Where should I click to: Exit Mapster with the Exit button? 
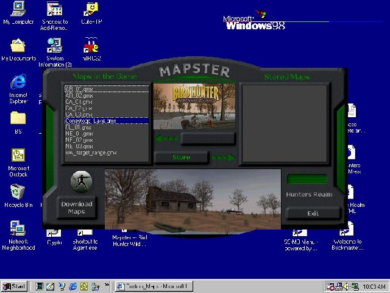click(313, 214)
